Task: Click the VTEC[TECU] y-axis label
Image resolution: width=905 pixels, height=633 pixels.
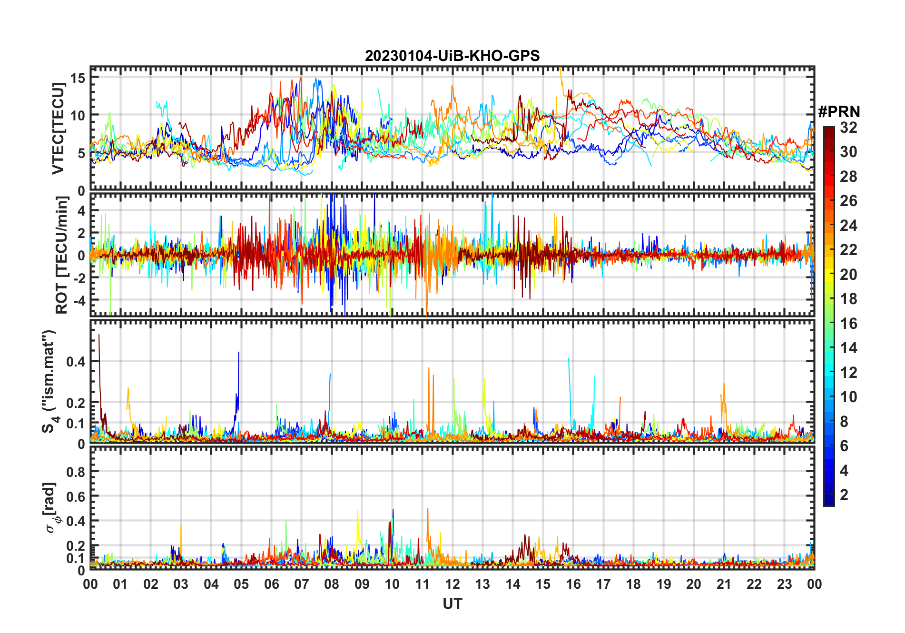Action: [58, 129]
